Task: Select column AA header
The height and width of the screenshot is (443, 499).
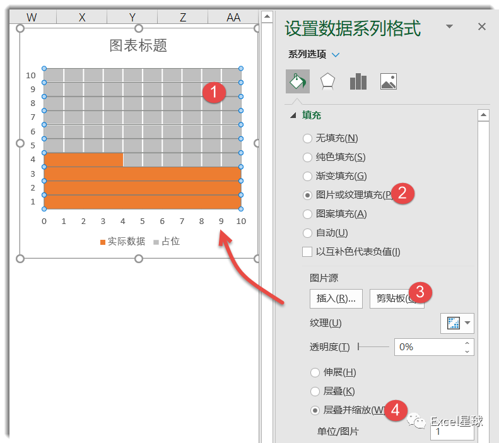Action: (233, 17)
